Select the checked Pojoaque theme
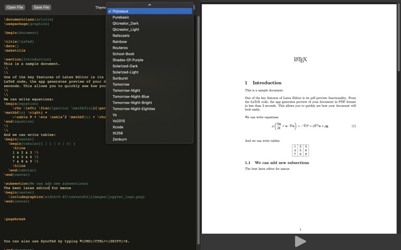The height and width of the screenshot is (250, 401). (x=120, y=11)
